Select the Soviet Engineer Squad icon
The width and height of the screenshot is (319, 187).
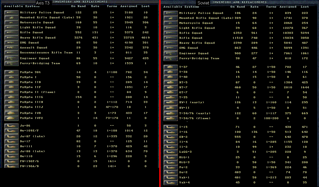pyautogui.click(x=171, y=53)
